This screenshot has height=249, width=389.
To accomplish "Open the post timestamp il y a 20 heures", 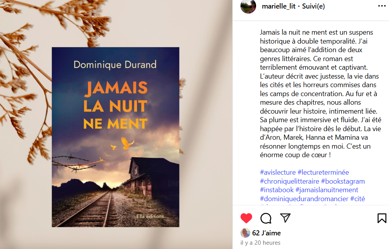I will pyautogui.click(x=260, y=243).
